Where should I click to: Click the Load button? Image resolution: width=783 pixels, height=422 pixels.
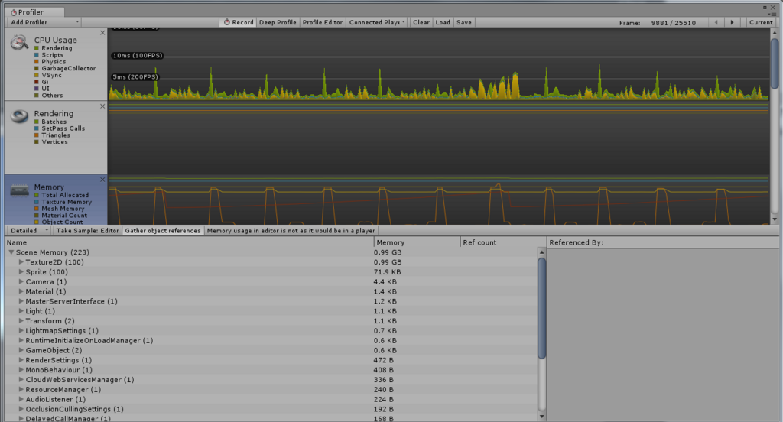443,22
